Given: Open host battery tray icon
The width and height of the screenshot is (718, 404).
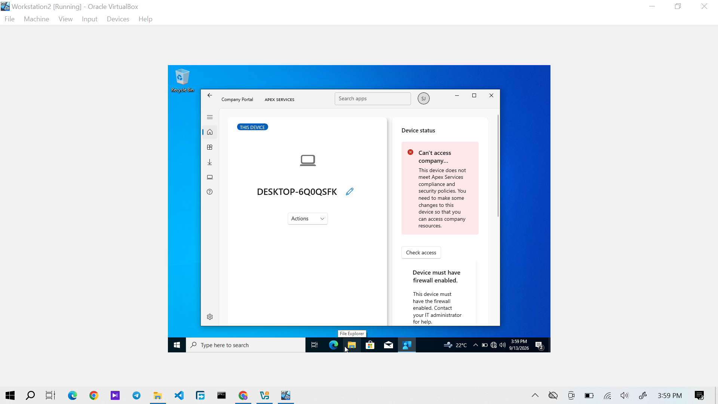Looking at the screenshot, I should (589, 395).
